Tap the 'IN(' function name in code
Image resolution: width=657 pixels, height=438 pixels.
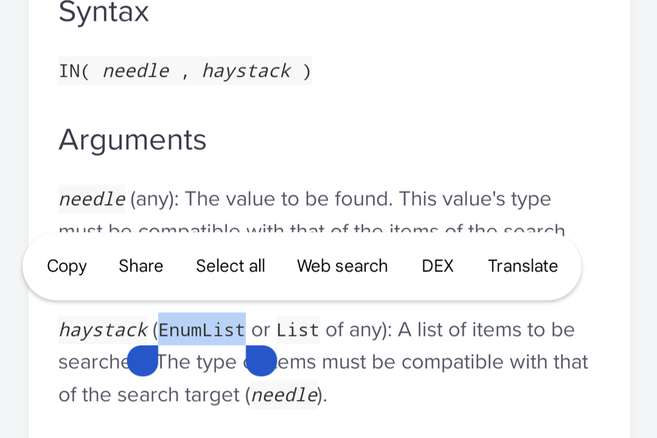tap(74, 71)
